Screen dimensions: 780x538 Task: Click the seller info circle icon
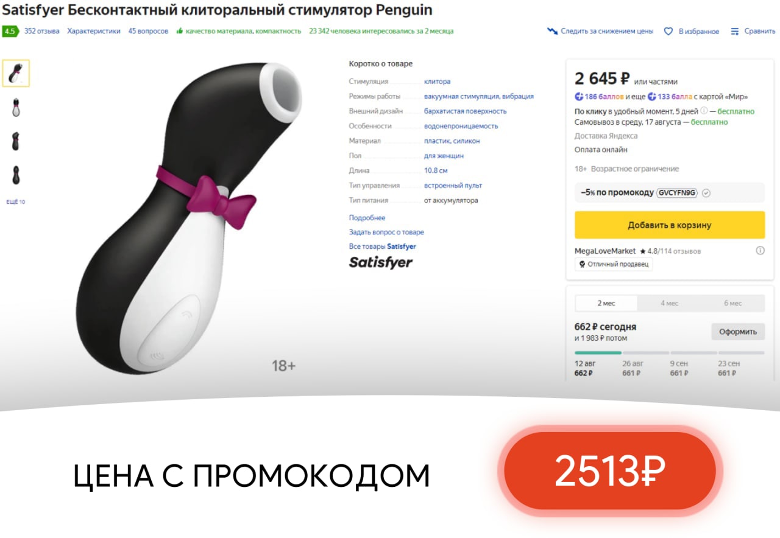(760, 251)
